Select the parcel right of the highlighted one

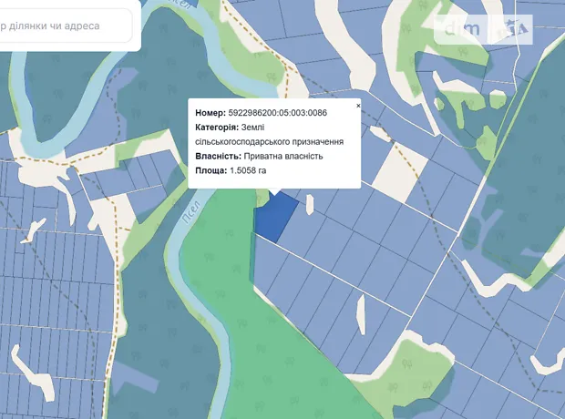click(x=319, y=230)
